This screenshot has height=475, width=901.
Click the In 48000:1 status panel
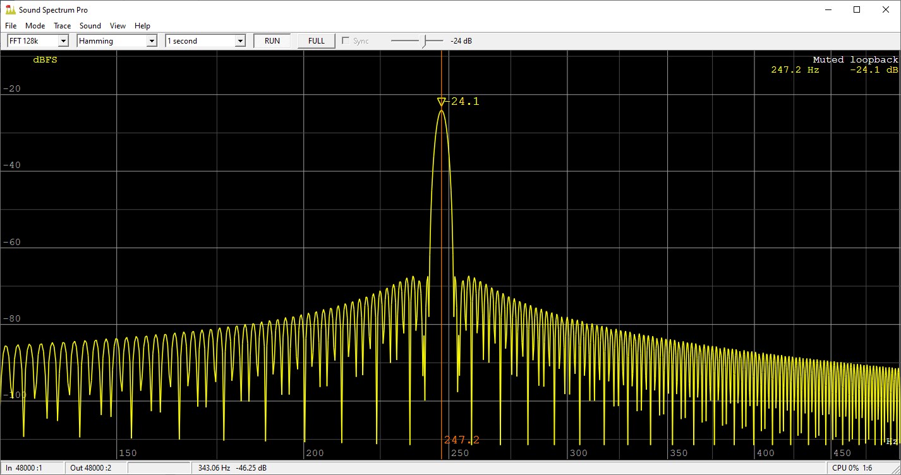pyautogui.click(x=25, y=468)
